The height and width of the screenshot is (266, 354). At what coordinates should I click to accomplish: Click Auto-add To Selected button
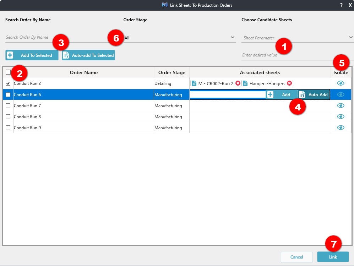click(x=88, y=55)
